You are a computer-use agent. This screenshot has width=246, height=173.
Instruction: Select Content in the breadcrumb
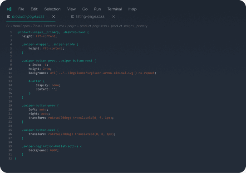pyautogui.click(x=50, y=26)
